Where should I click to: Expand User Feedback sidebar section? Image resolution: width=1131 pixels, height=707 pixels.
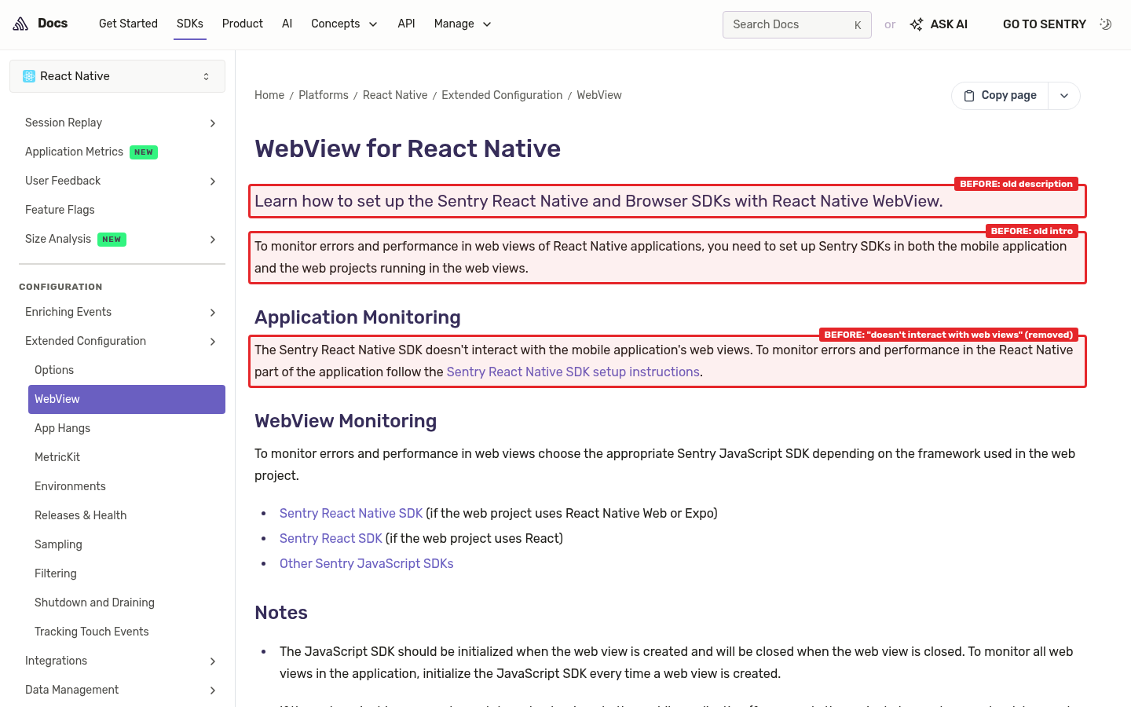(x=213, y=181)
